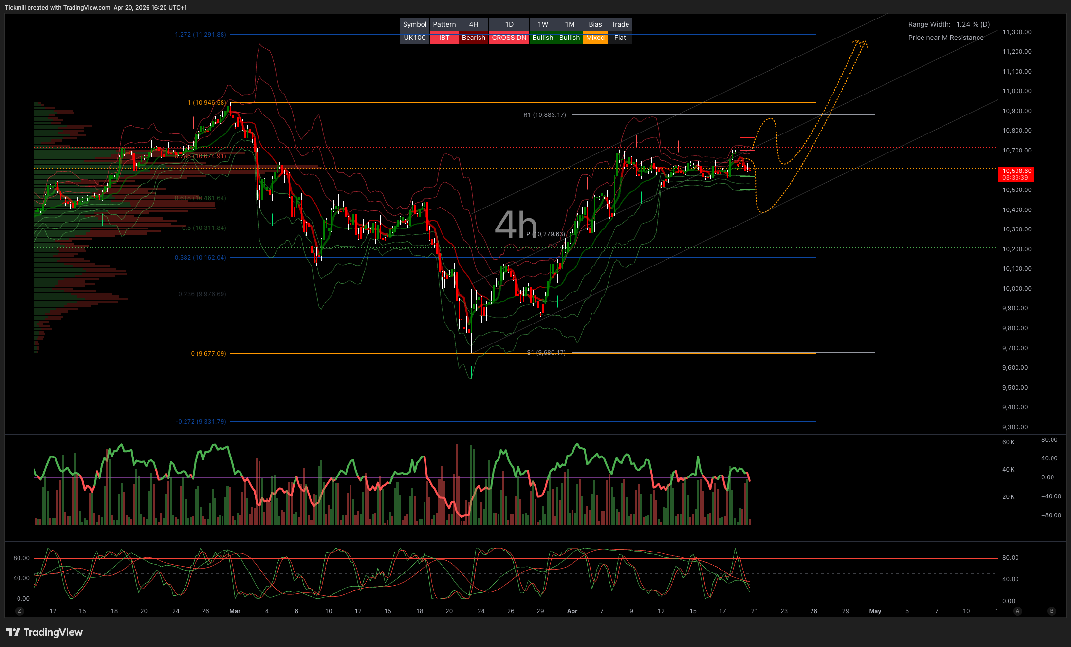Toggle the Bearish 4H status cell

click(x=473, y=38)
